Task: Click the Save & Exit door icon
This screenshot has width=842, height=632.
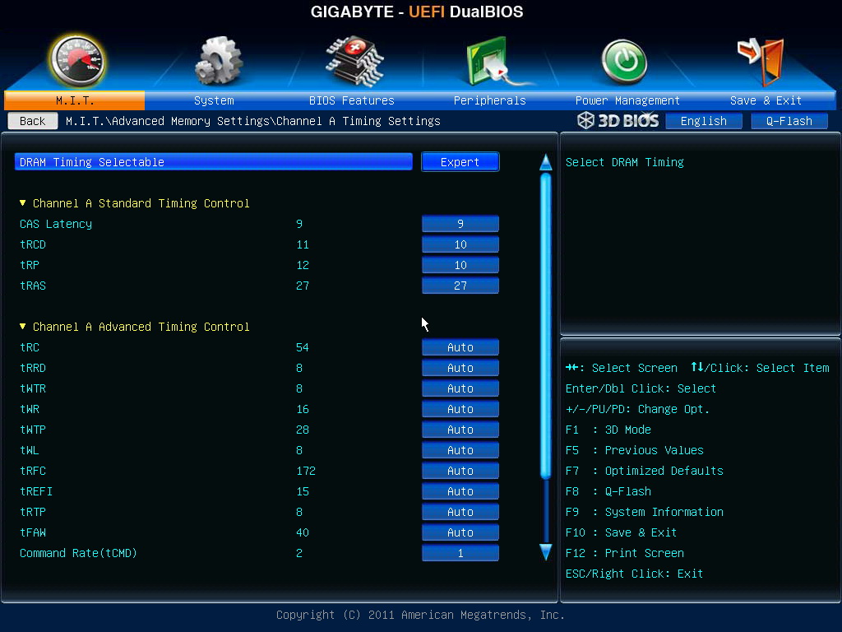Action: [x=761, y=61]
